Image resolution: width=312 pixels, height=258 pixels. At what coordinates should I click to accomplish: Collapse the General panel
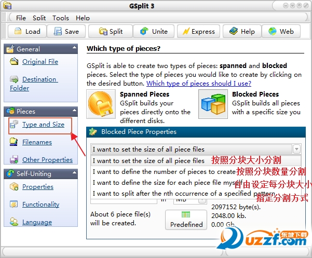click(74, 48)
